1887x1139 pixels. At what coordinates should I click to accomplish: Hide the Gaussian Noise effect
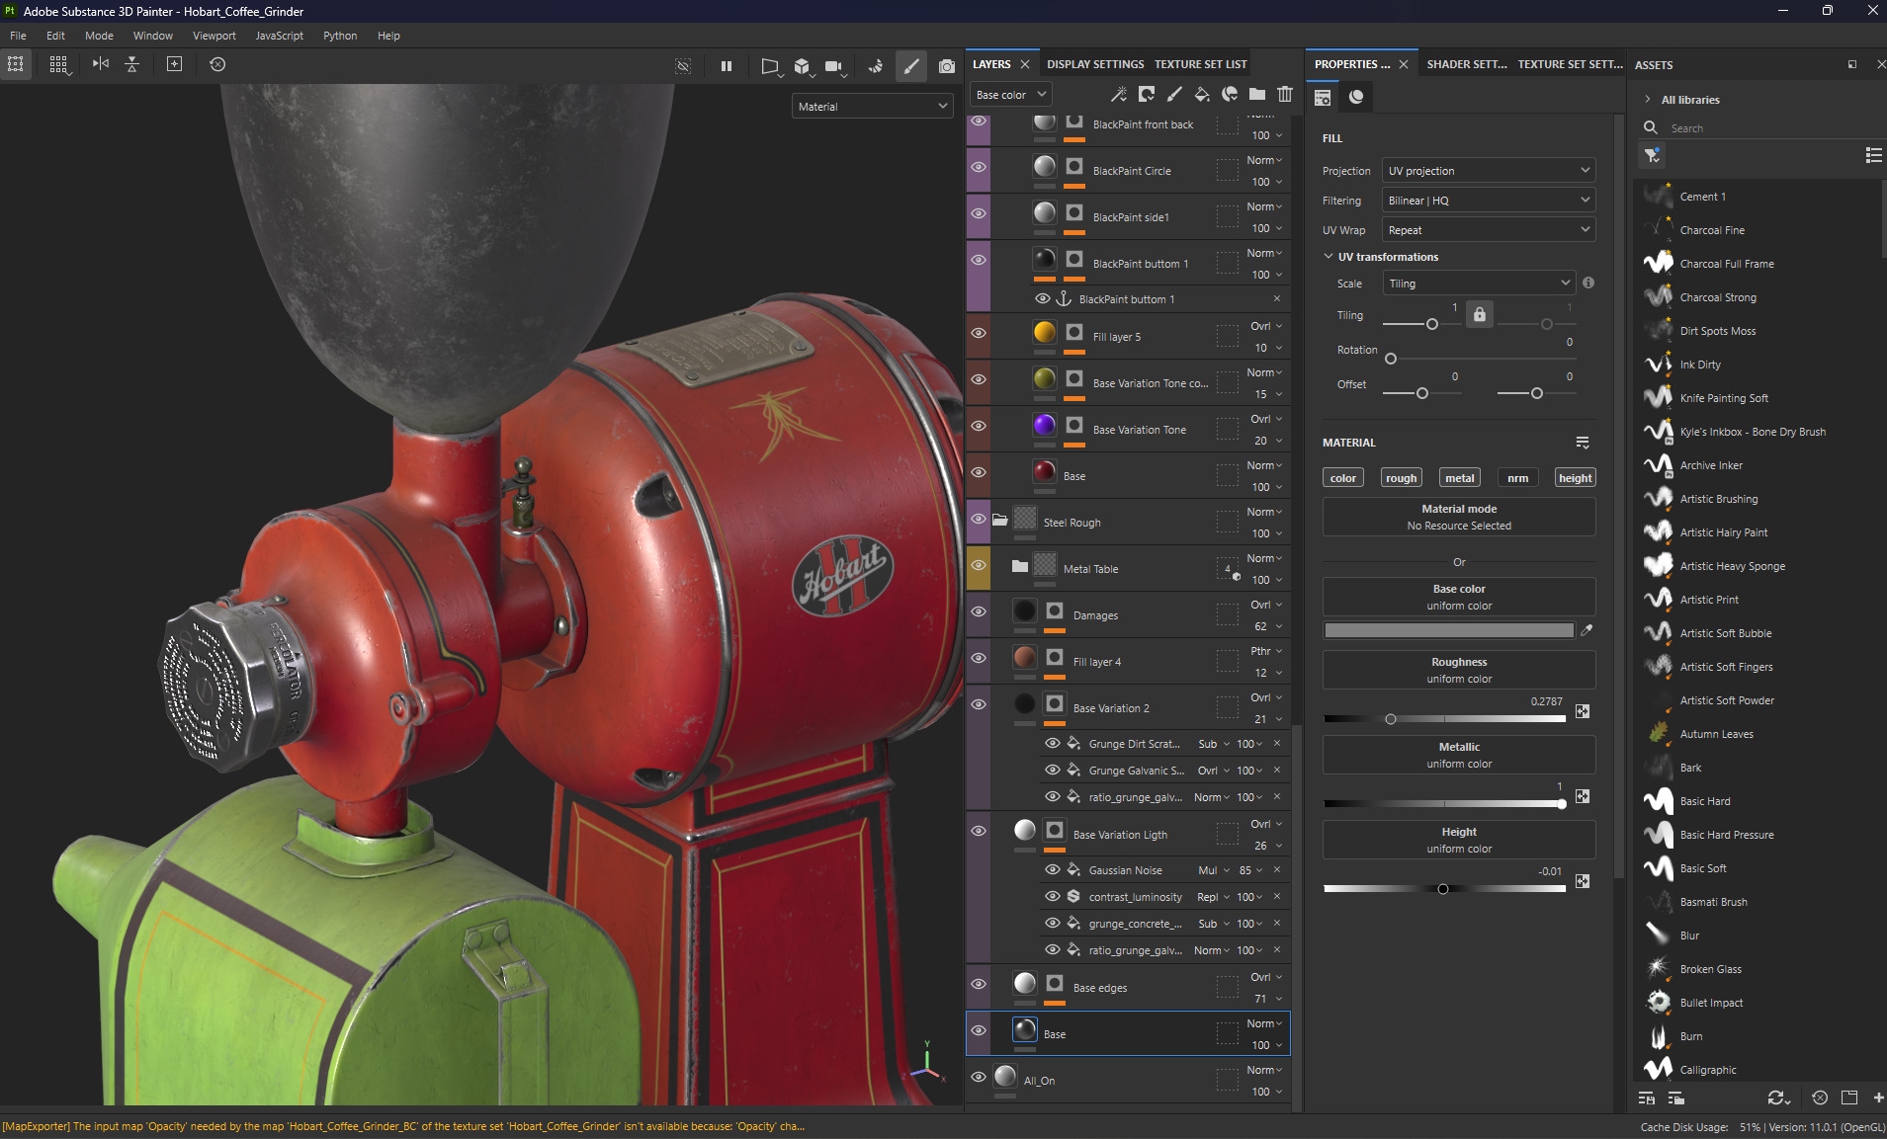click(x=1053, y=869)
